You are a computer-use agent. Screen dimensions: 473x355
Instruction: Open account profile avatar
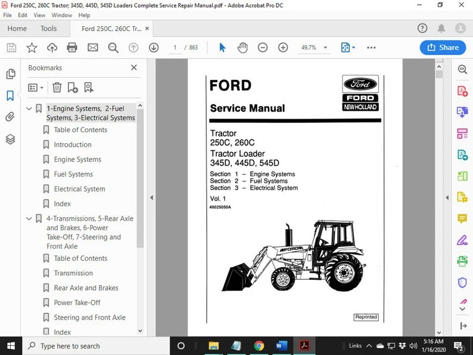pyautogui.click(x=460, y=29)
